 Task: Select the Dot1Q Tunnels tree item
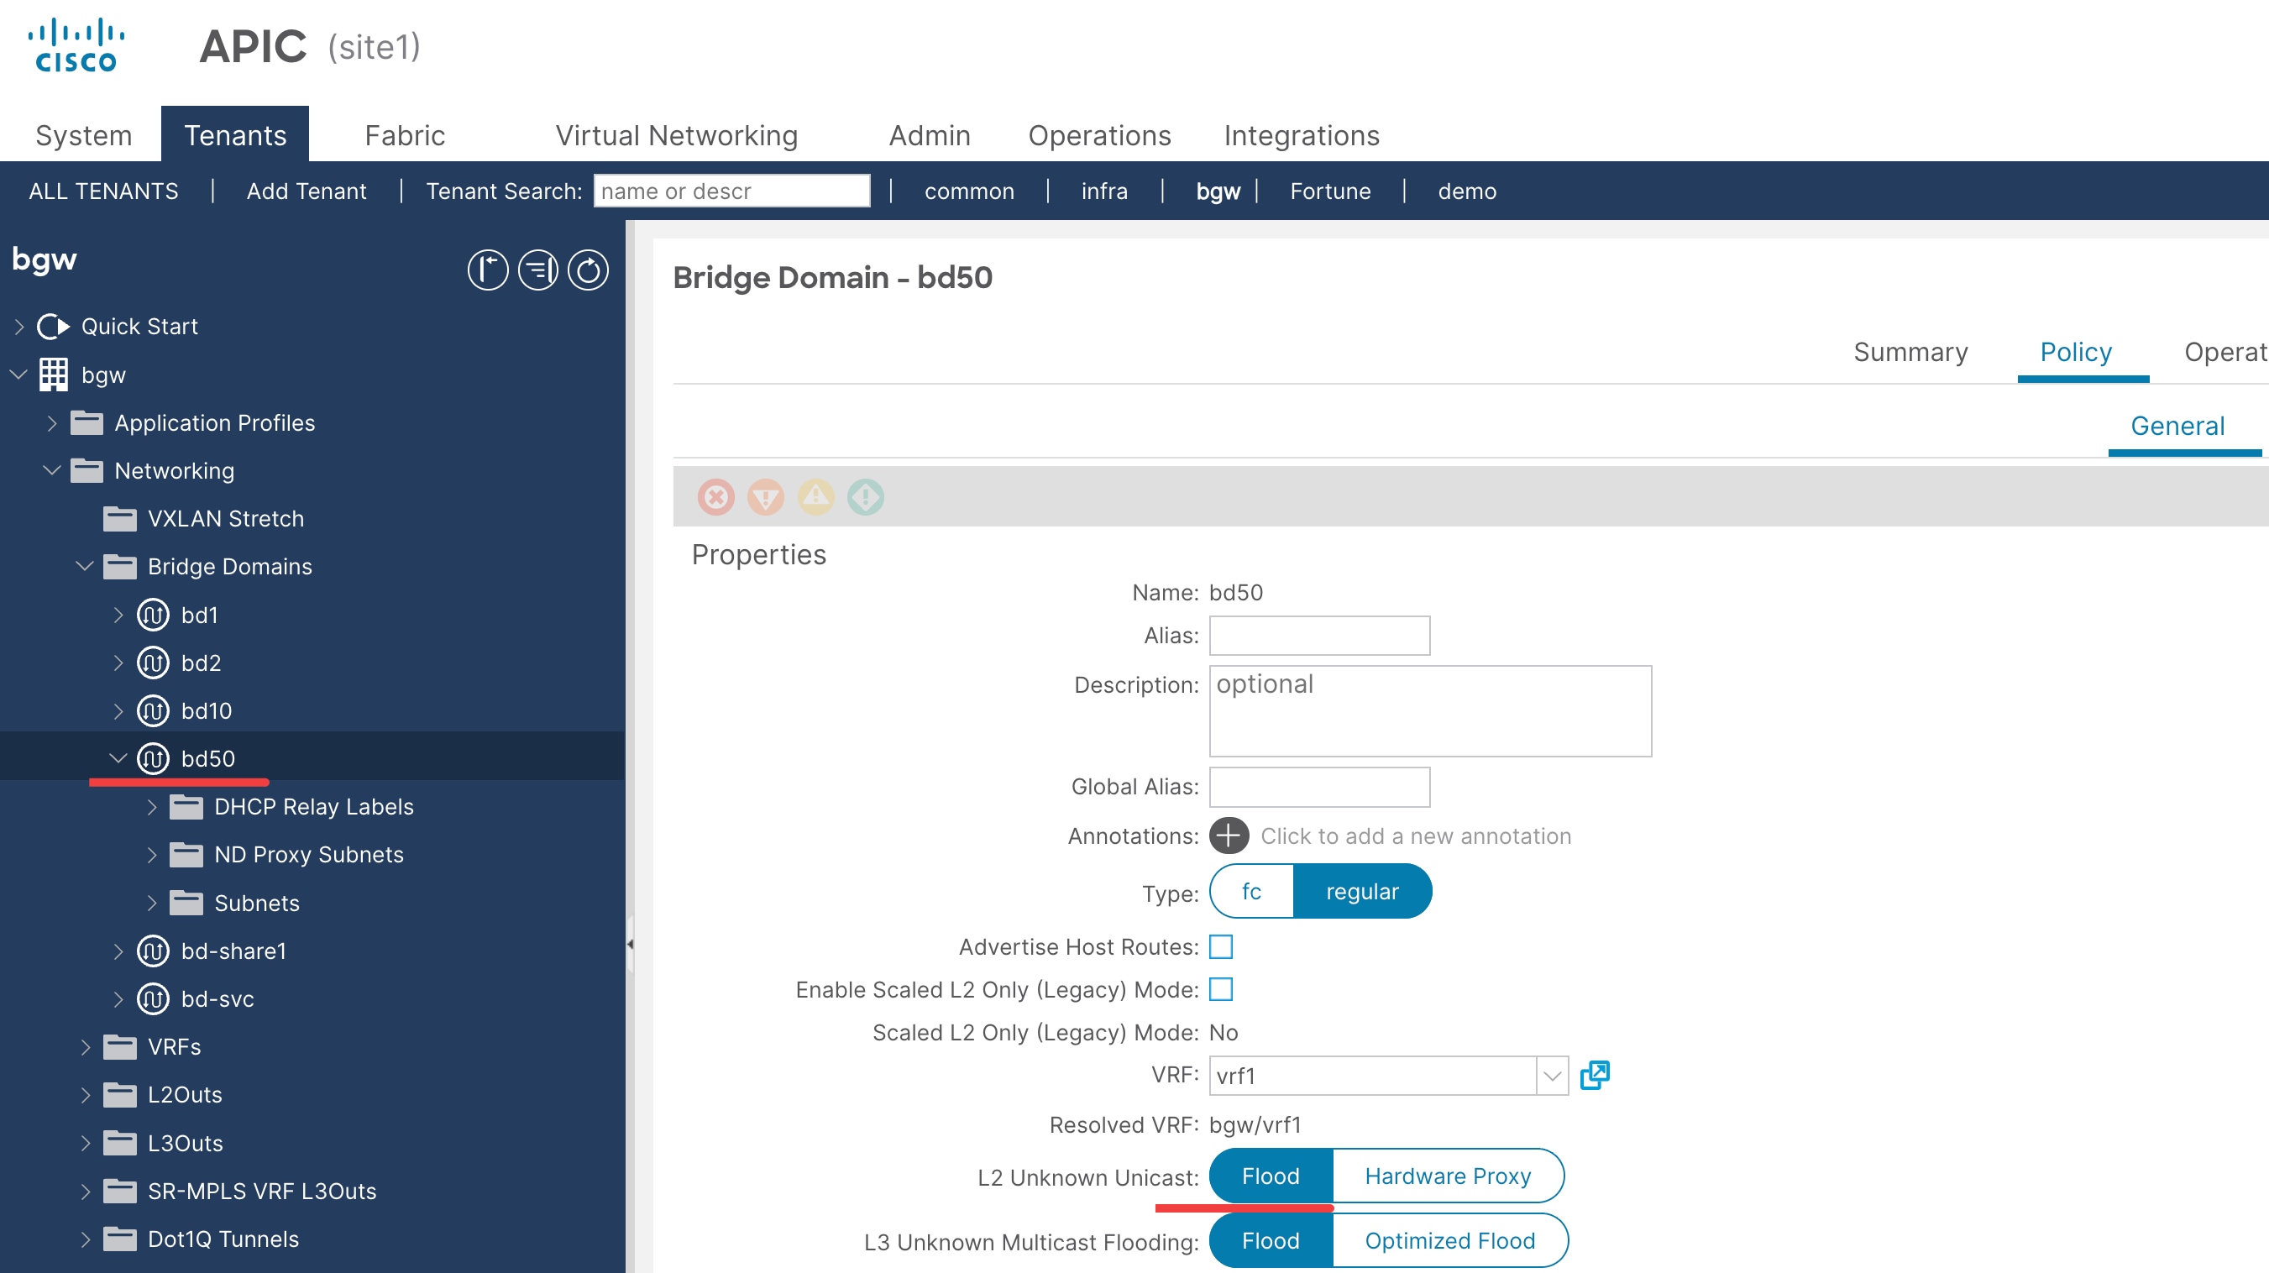pyautogui.click(x=223, y=1239)
